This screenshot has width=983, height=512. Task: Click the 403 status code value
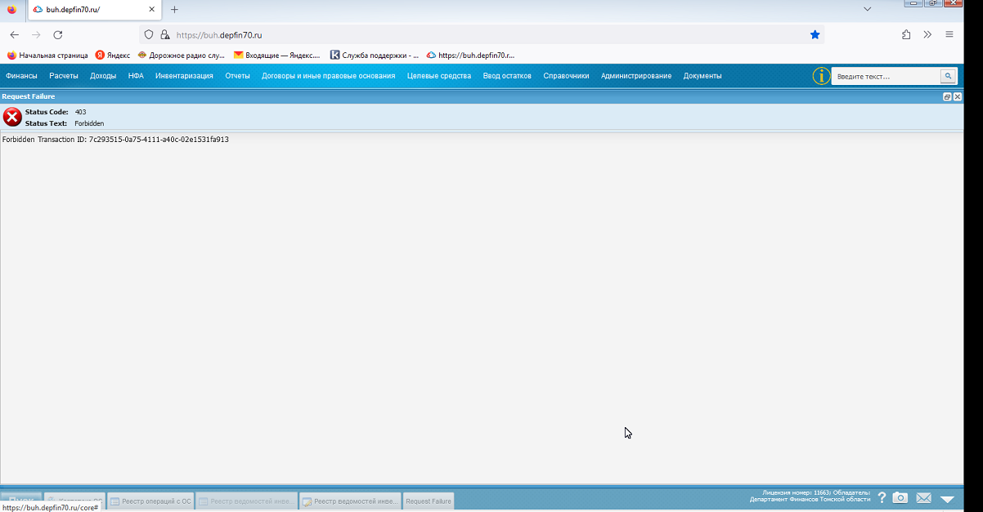click(80, 112)
